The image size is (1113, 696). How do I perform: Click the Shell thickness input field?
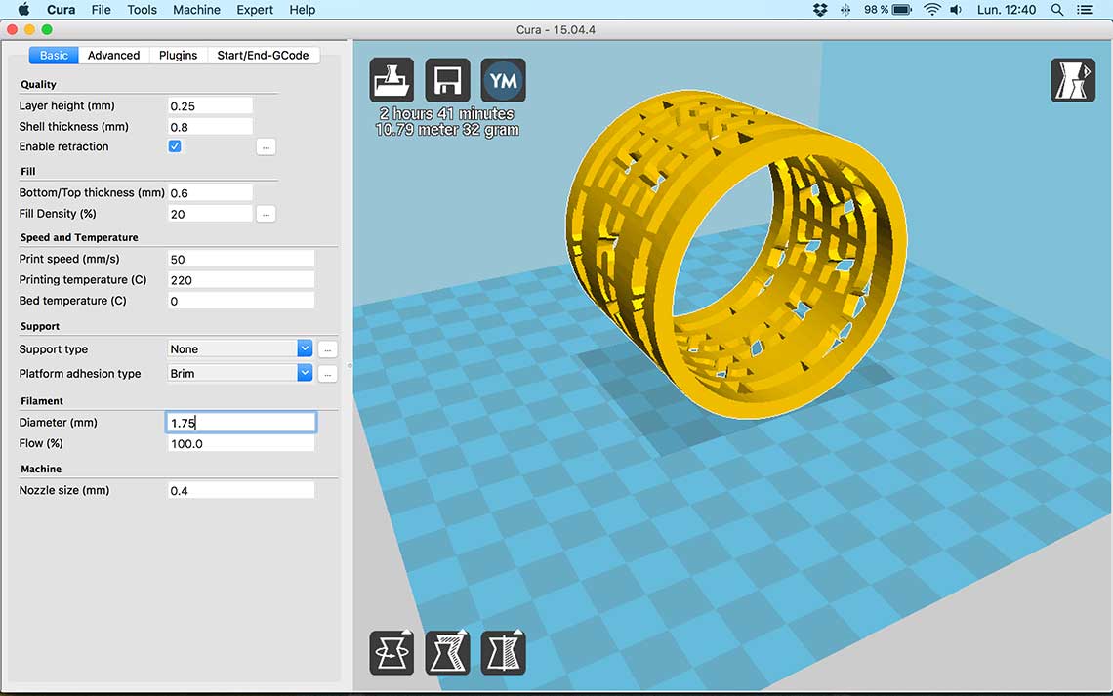click(210, 126)
